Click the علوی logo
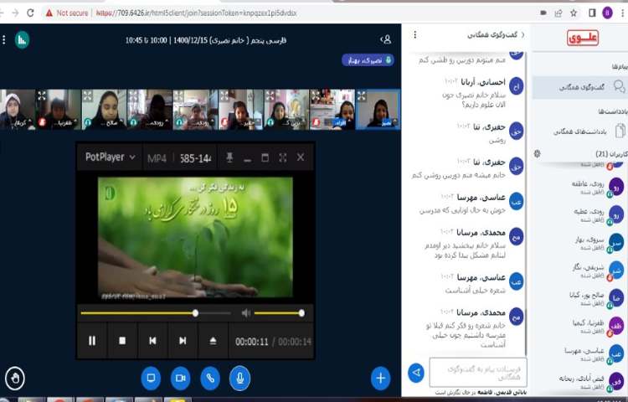This screenshot has height=402, width=628. click(583, 38)
